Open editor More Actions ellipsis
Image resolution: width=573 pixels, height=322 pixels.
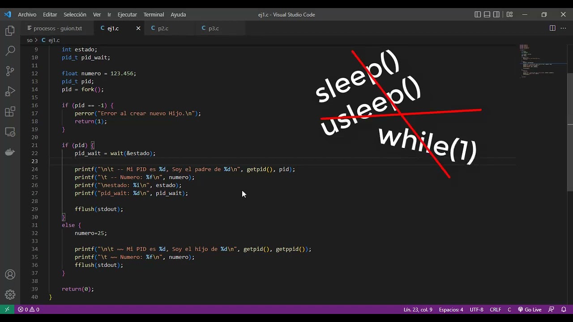(564, 28)
